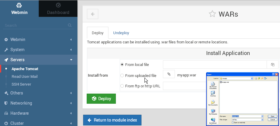The image size is (280, 126).
Task: Open the Files of type dropdown
Action: 262,120
